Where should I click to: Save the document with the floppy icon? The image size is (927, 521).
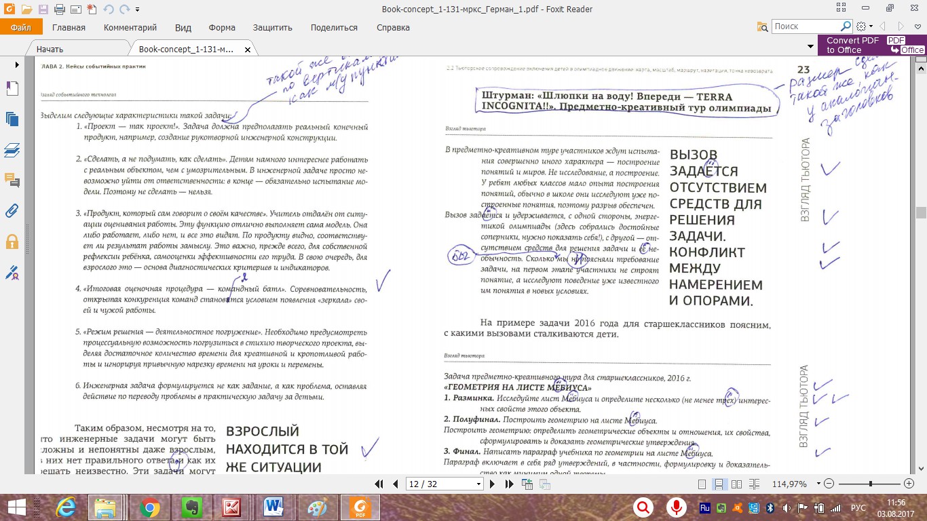tap(43, 9)
